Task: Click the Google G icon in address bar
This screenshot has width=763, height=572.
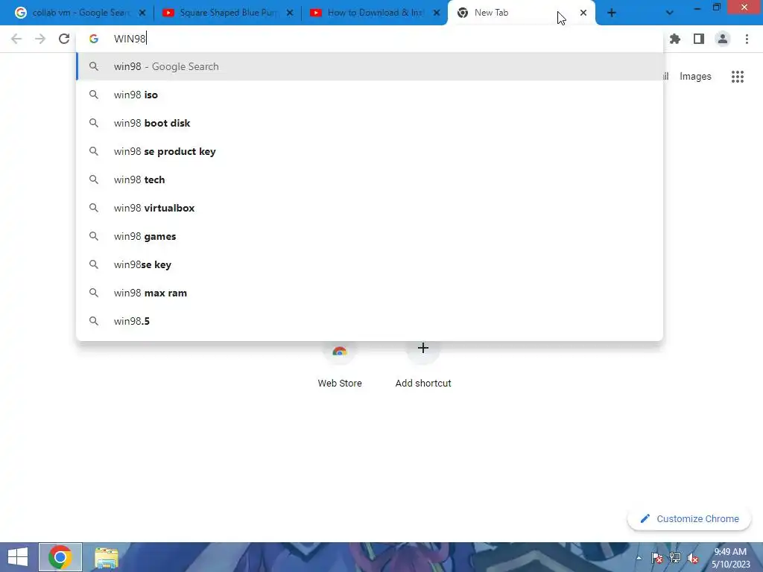Action: tap(94, 39)
